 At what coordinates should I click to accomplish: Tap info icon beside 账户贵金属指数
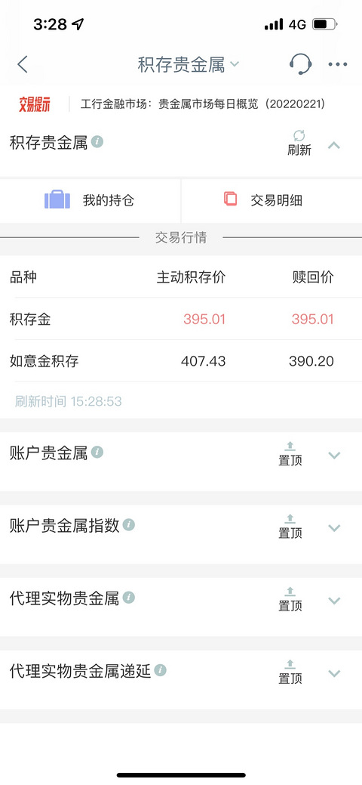pyautogui.click(x=129, y=524)
